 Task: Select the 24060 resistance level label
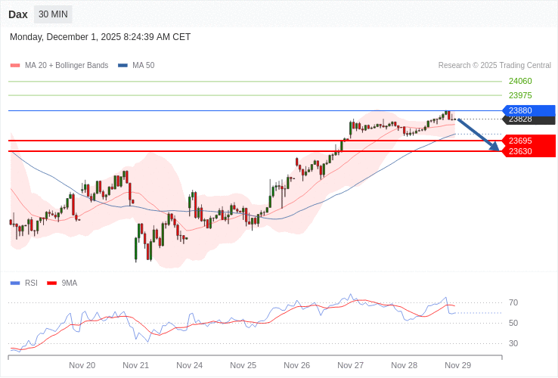(x=520, y=81)
